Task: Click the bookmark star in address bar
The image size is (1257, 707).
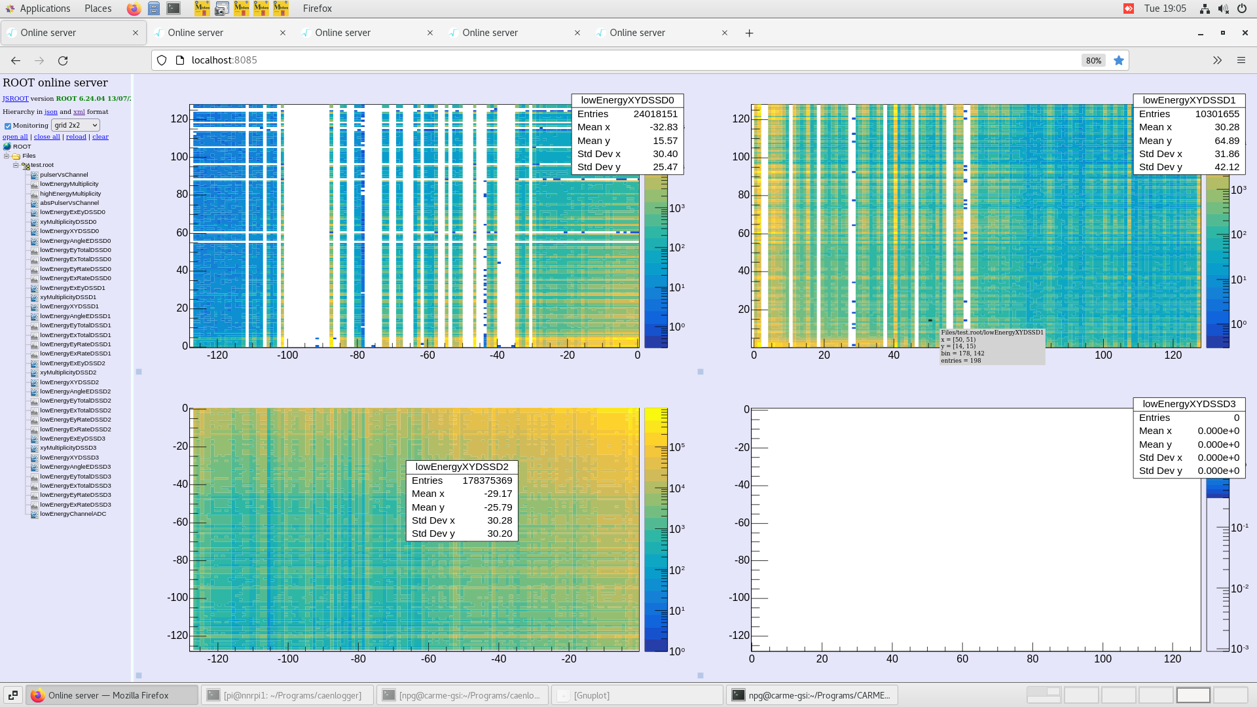Action: (x=1119, y=60)
